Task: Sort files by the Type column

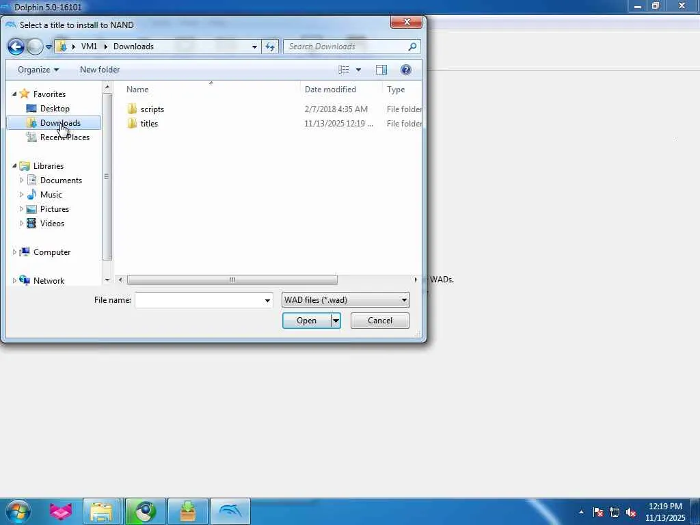Action: pyautogui.click(x=402, y=90)
